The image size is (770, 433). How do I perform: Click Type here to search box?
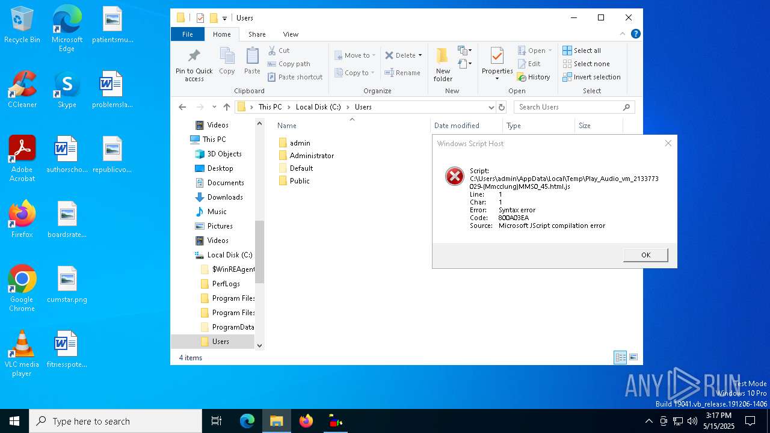pos(115,421)
